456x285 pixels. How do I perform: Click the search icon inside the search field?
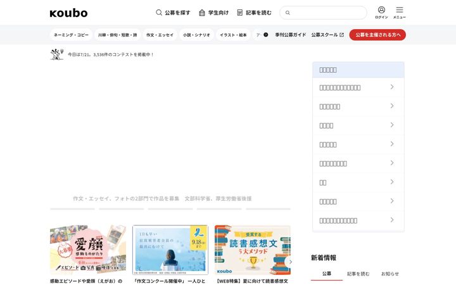288,13
